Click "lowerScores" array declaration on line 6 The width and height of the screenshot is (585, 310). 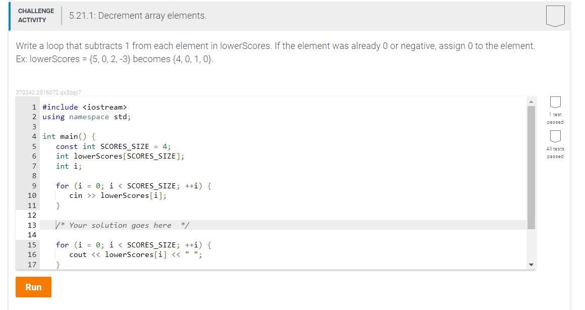tap(98, 156)
